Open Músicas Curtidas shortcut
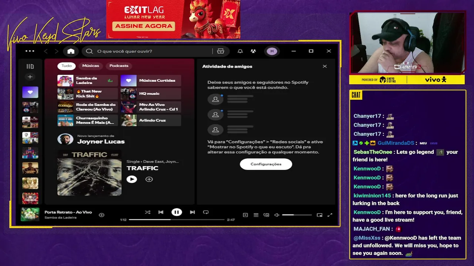The image size is (474, 266). pos(151,81)
